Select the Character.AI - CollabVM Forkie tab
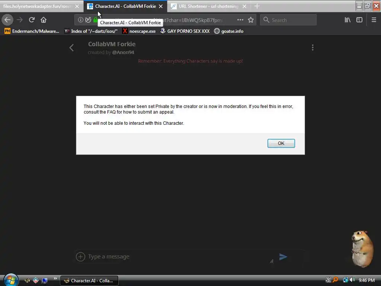 click(x=125, y=6)
